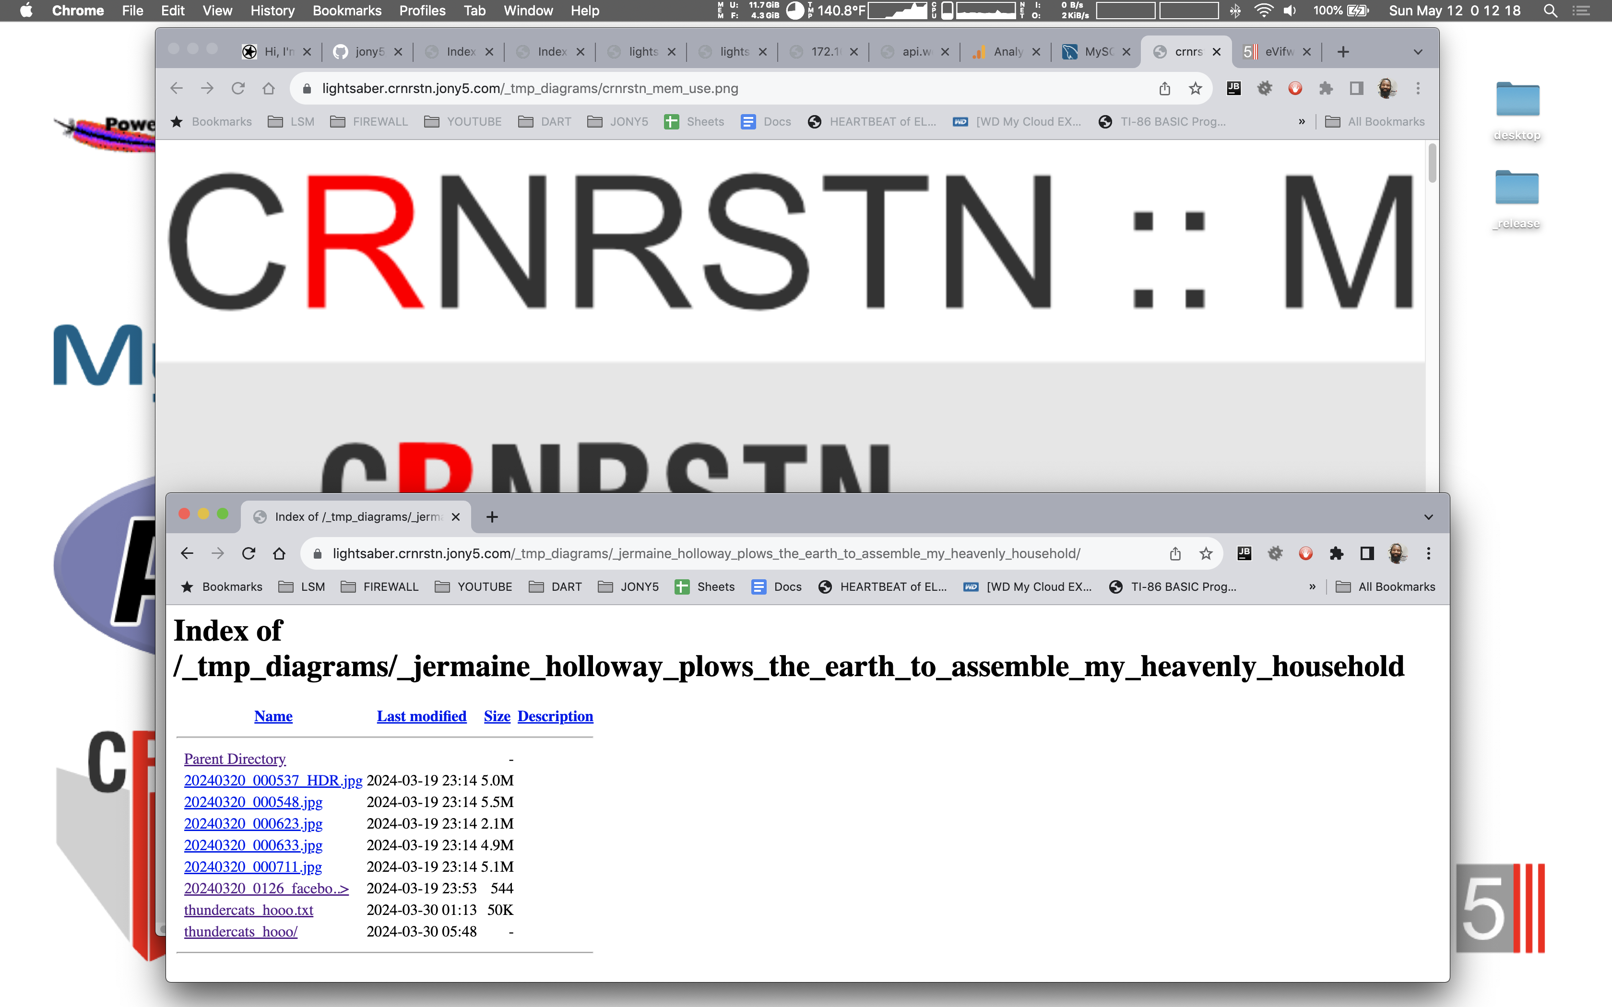The width and height of the screenshot is (1612, 1007).
Task: Click macOS Spotlight search icon
Action: [1550, 11]
